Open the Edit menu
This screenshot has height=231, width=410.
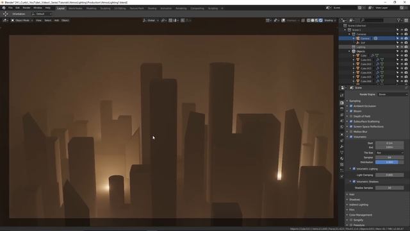click(17, 8)
